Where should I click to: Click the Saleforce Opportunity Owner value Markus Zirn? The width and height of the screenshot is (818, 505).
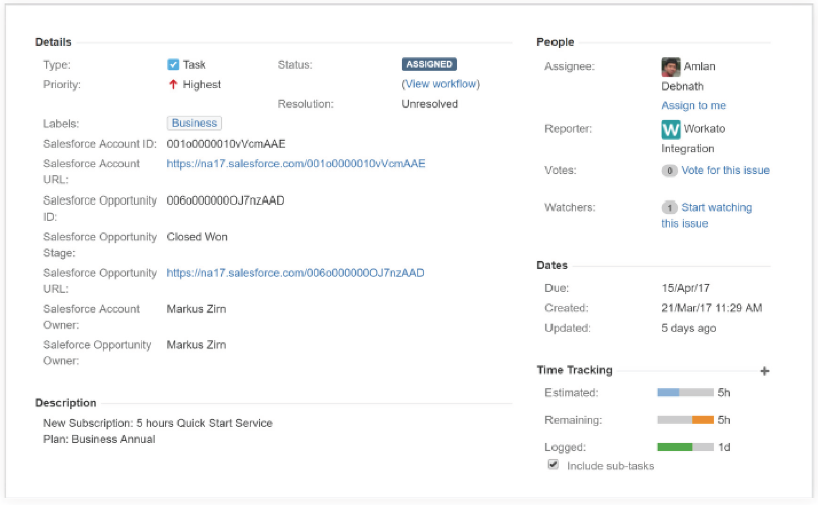(x=196, y=345)
